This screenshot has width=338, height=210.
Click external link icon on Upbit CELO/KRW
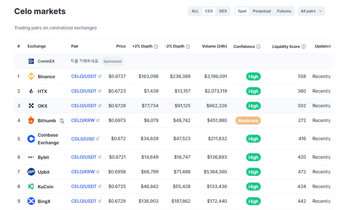click(98, 172)
